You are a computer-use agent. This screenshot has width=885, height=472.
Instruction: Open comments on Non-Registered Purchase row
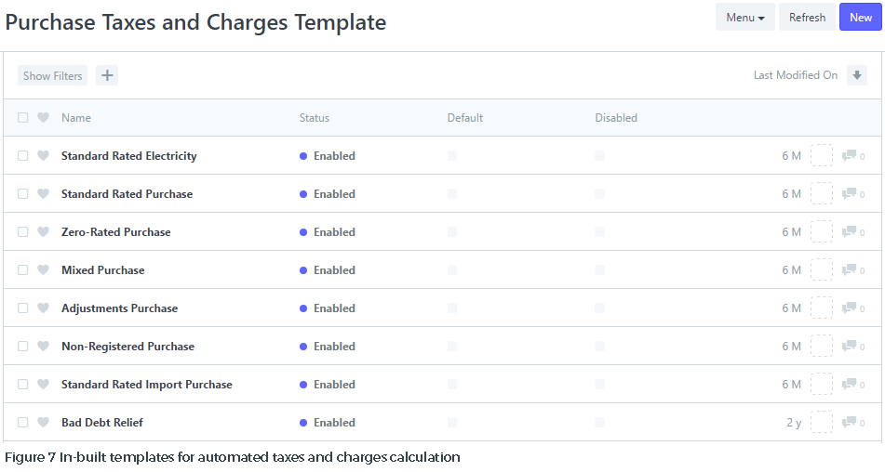click(853, 347)
